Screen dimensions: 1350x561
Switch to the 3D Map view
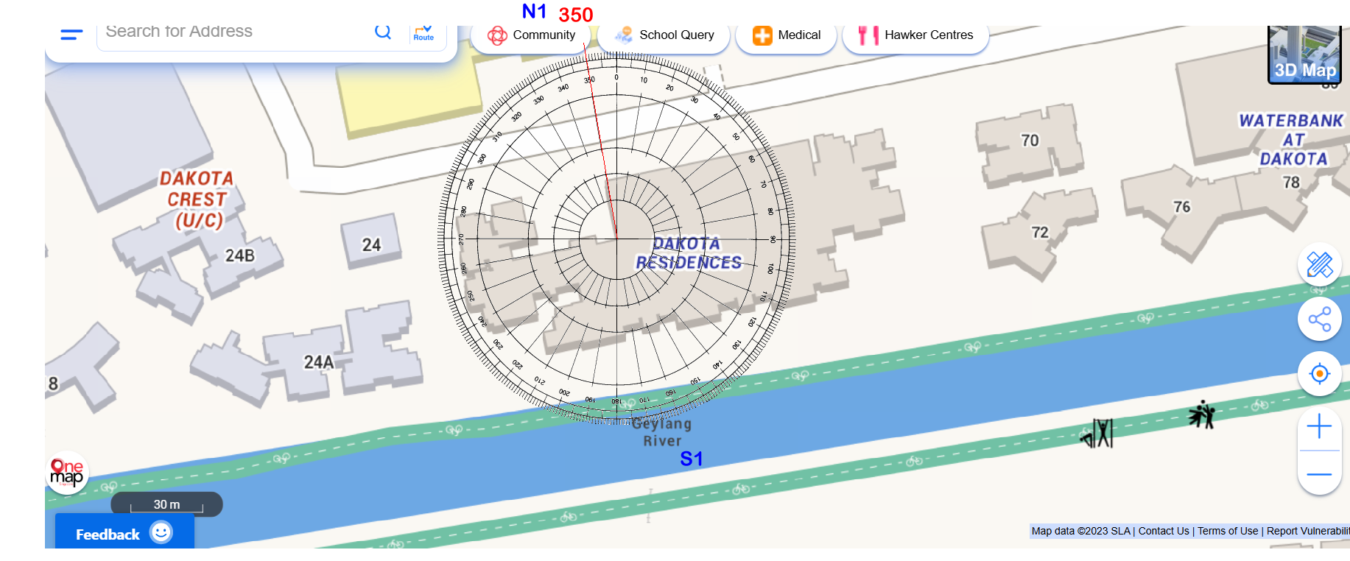click(1304, 55)
